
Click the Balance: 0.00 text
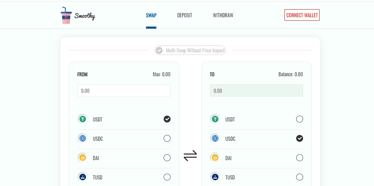(291, 75)
